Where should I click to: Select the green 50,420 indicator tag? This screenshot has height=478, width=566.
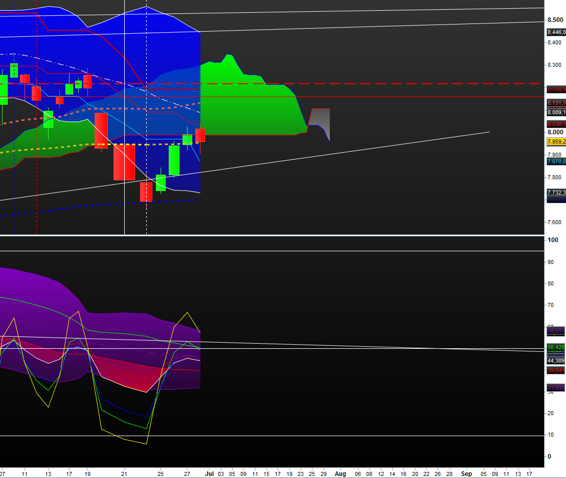click(556, 347)
